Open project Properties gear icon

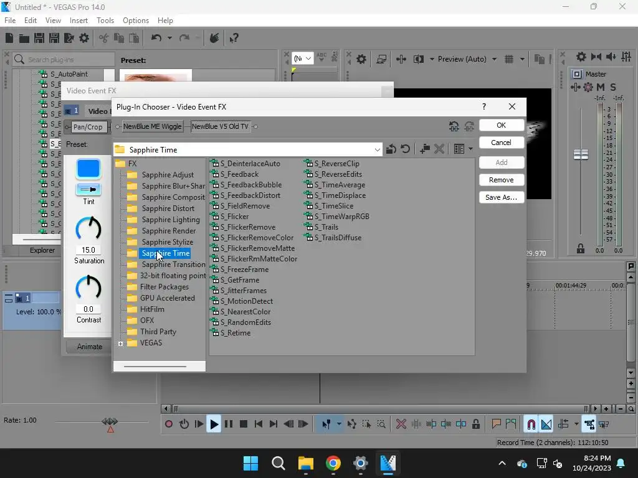coord(84,38)
